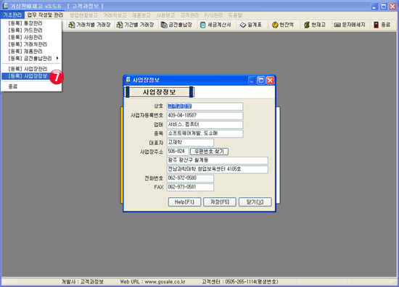Open the 제품보고 menu
This screenshot has width=399, height=287.
[141, 15]
